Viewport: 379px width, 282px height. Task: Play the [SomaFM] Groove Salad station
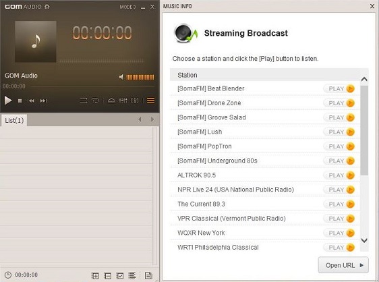tap(339, 117)
